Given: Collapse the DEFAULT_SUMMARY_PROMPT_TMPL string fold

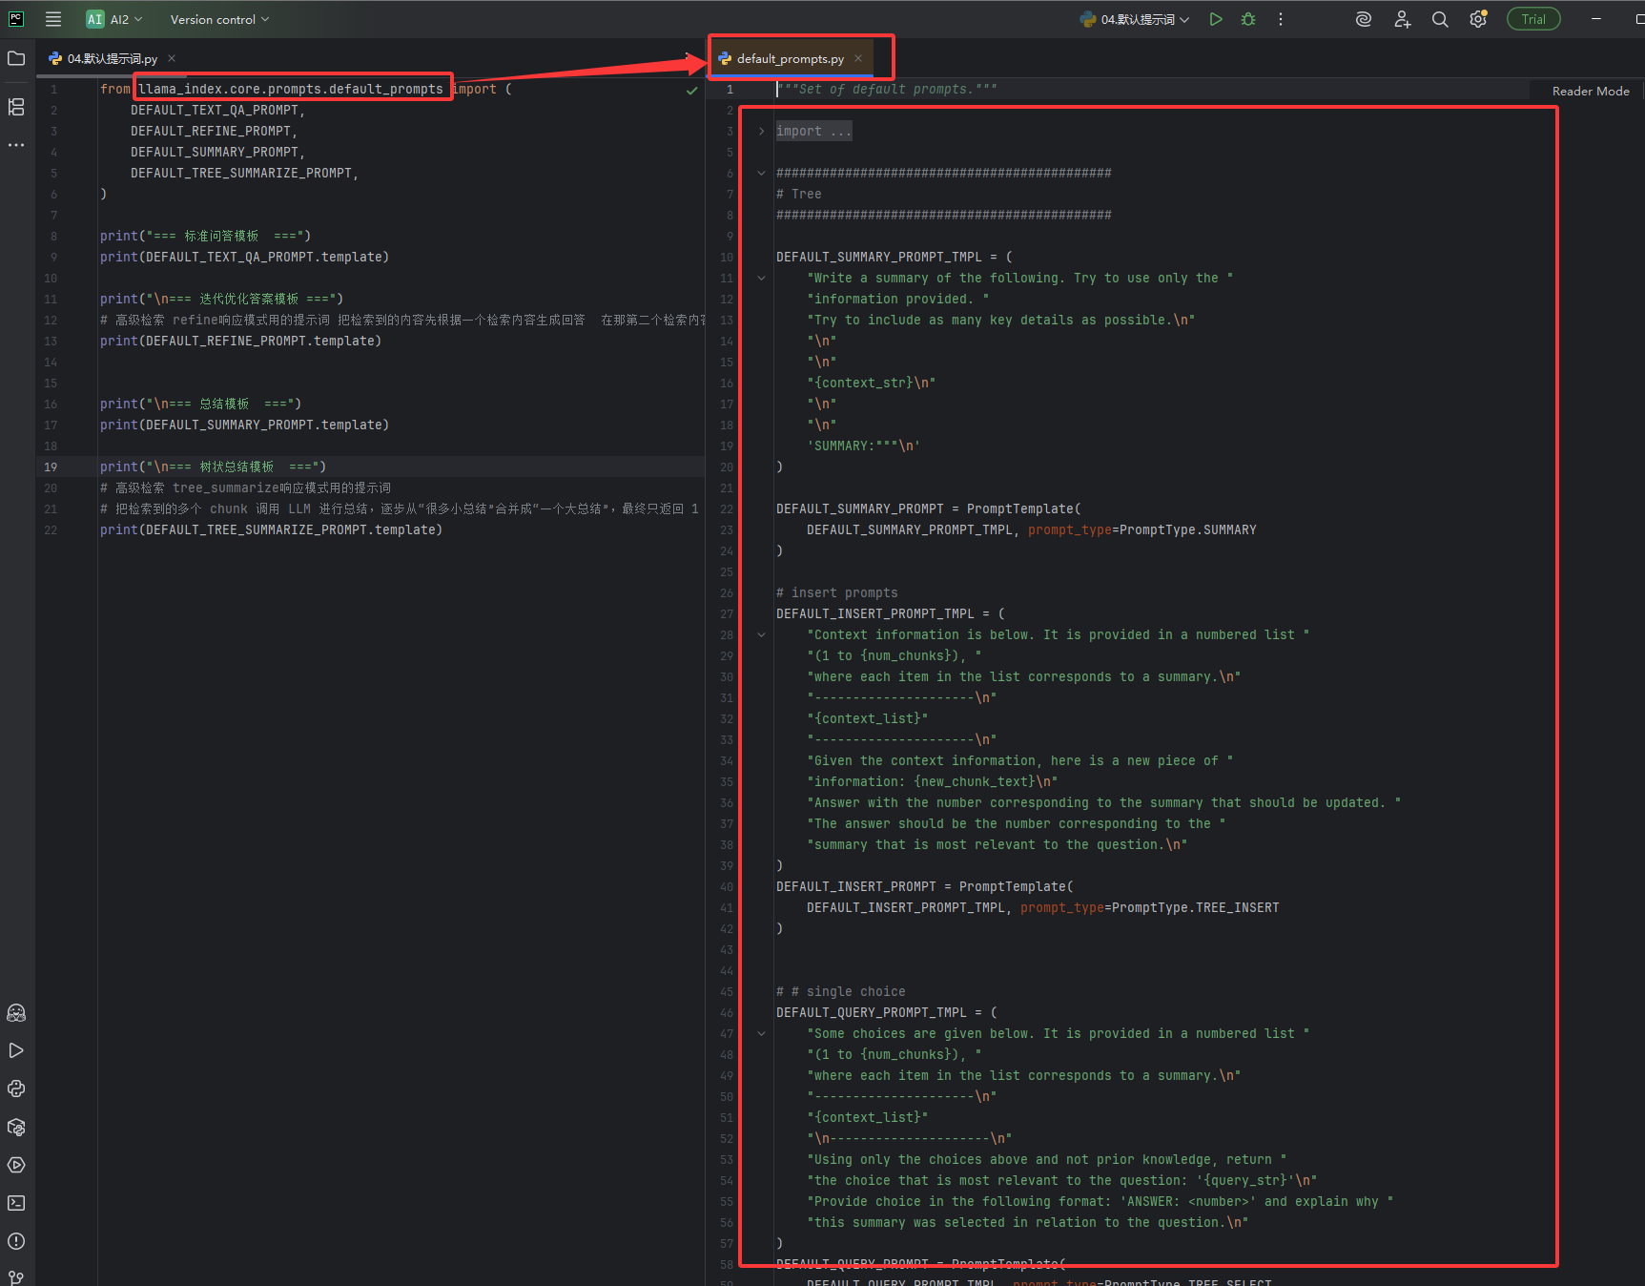Looking at the screenshot, I should tap(761, 279).
